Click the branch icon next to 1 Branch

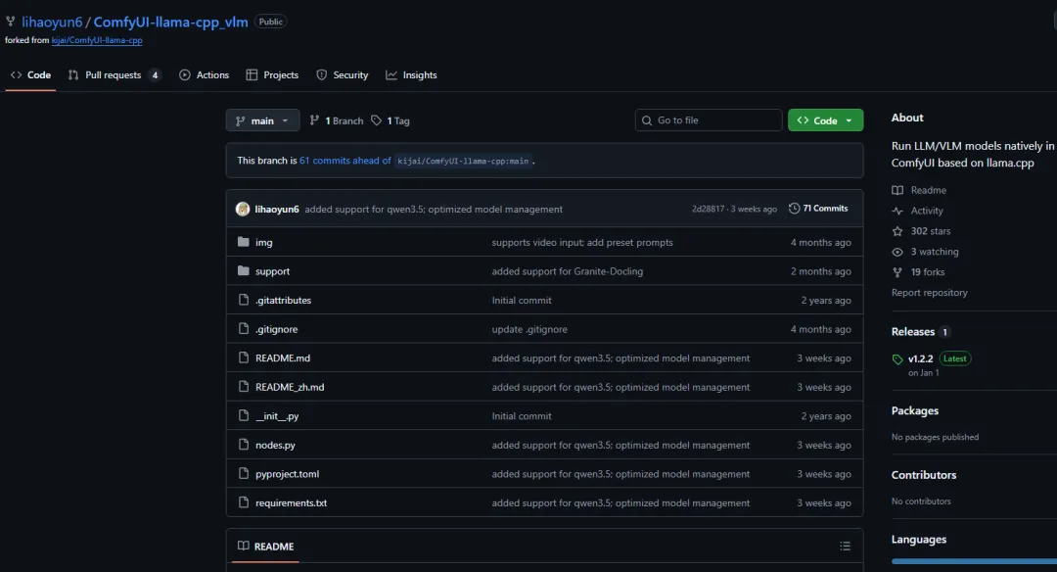[314, 120]
